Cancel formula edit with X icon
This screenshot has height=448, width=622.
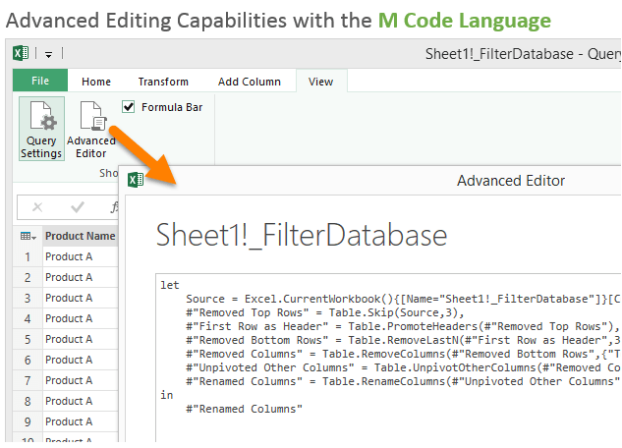37,207
